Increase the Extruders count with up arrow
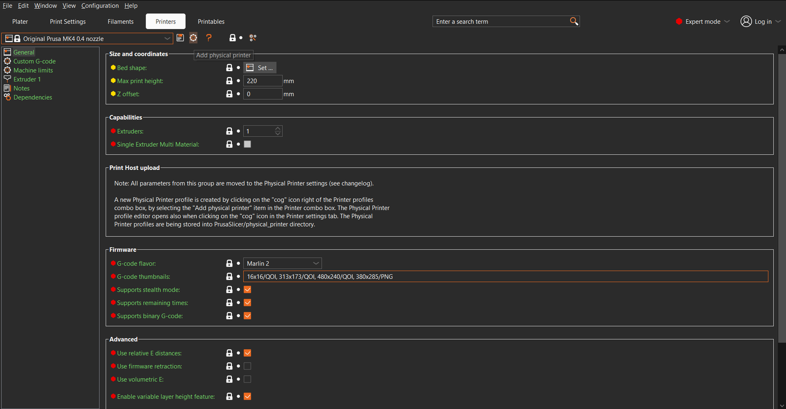This screenshot has width=786, height=409. [278, 129]
